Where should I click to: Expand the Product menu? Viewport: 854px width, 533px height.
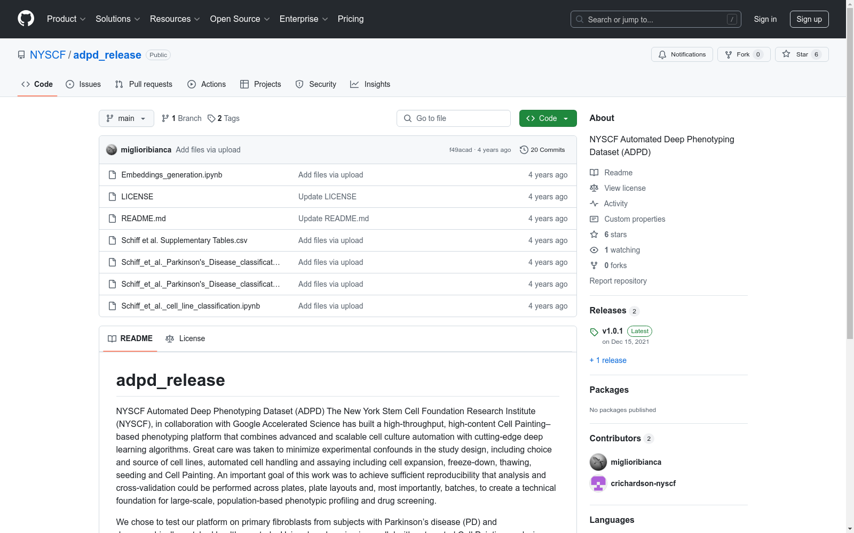[x=66, y=19]
